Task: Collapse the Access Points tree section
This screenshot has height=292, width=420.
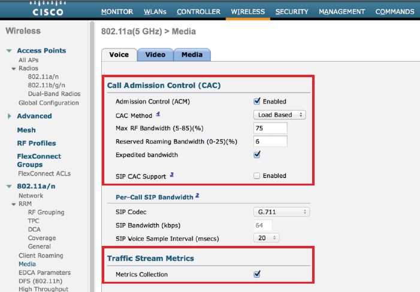Action: [x=9, y=51]
